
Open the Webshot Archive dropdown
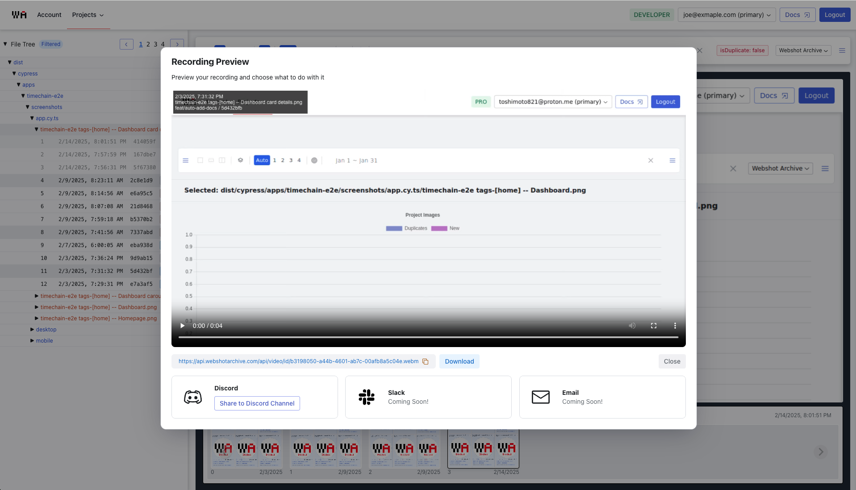click(x=803, y=50)
